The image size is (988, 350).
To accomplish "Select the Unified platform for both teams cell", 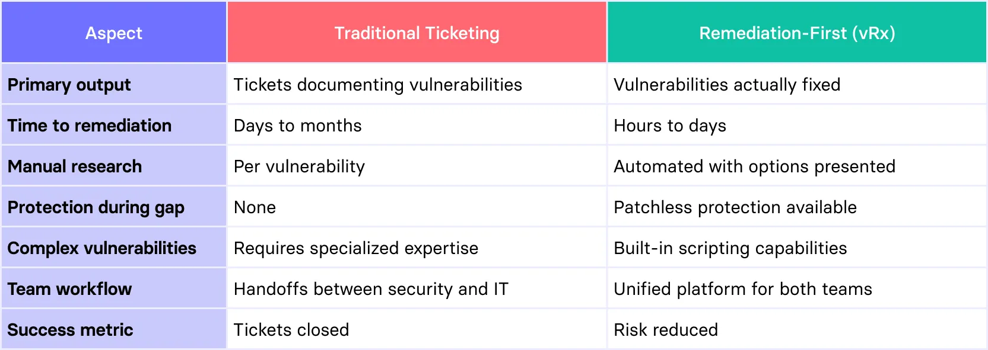I will pos(797,288).
